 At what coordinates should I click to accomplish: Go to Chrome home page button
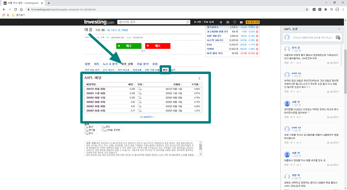click(x=21, y=10)
